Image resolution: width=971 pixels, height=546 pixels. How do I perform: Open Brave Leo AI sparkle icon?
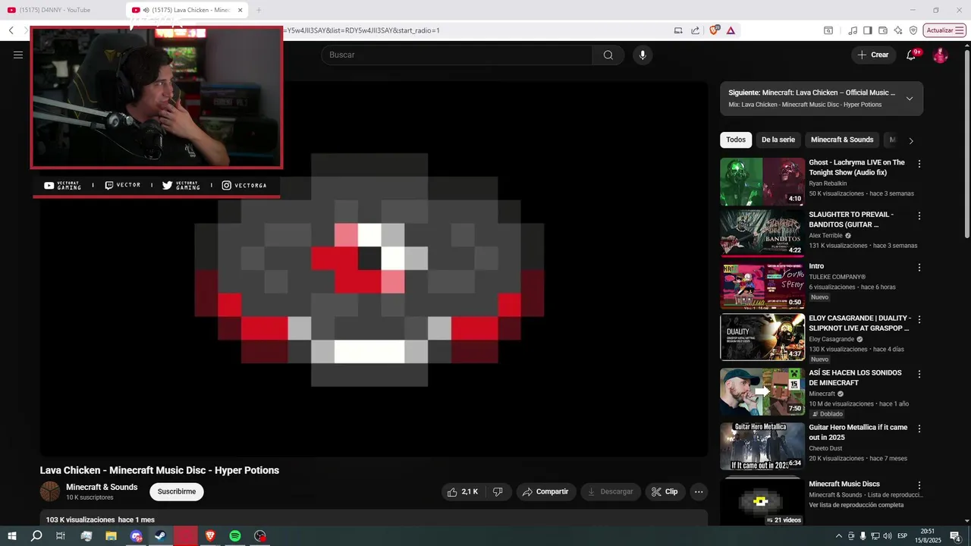(x=898, y=30)
